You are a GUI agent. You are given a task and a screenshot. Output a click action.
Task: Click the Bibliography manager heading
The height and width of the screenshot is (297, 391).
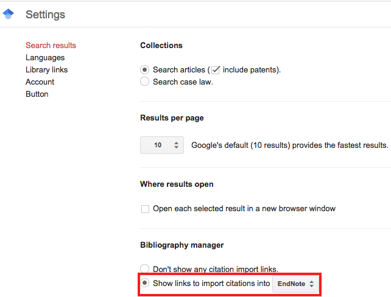point(182,245)
